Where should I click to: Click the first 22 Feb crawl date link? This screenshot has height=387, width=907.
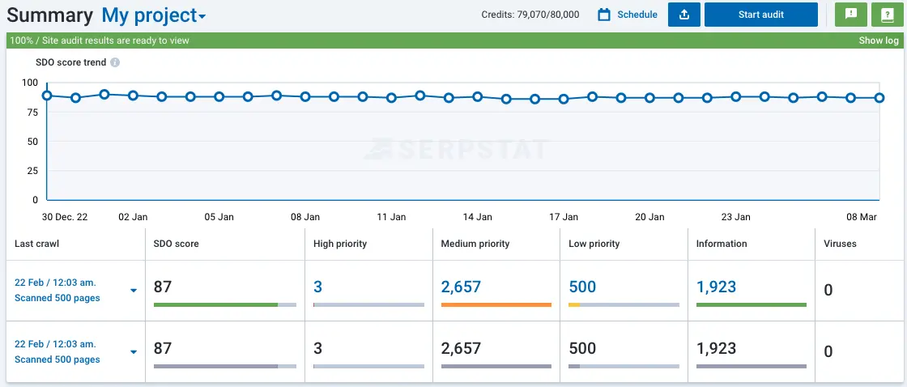click(x=56, y=283)
